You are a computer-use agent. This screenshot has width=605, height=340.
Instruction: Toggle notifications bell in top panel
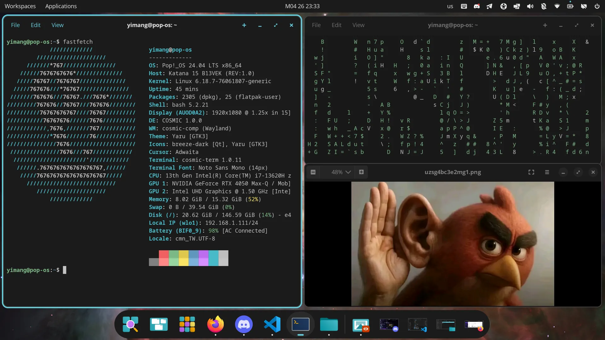click(x=584, y=6)
